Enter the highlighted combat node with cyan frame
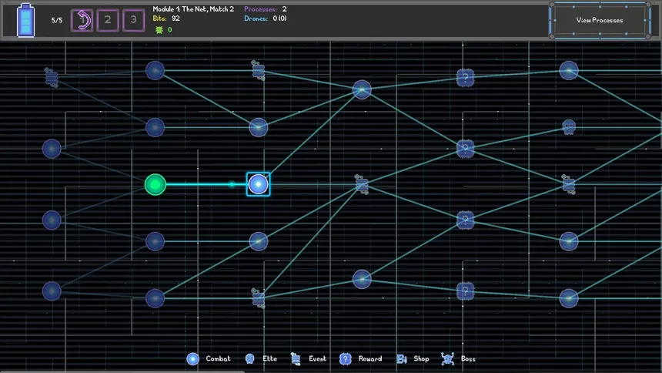Image resolution: width=662 pixels, height=373 pixels. pos(258,184)
